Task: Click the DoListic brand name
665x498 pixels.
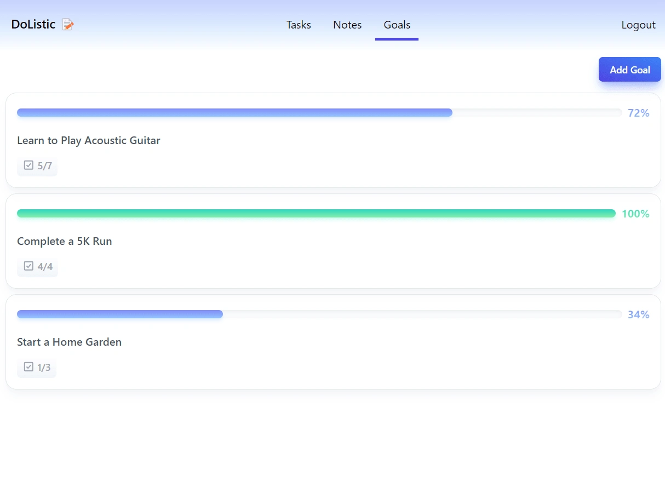Action: click(x=33, y=25)
